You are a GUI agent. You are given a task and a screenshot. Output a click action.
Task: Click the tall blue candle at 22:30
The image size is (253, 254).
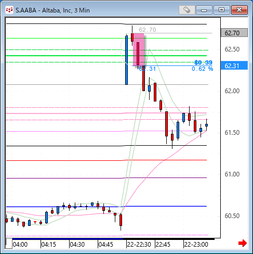point(126,60)
